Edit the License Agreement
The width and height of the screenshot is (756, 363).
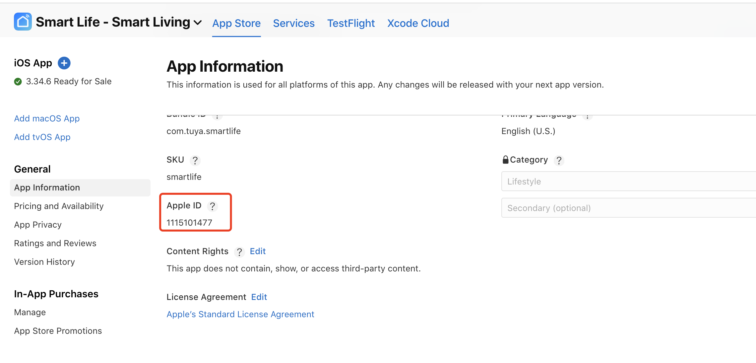click(259, 297)
